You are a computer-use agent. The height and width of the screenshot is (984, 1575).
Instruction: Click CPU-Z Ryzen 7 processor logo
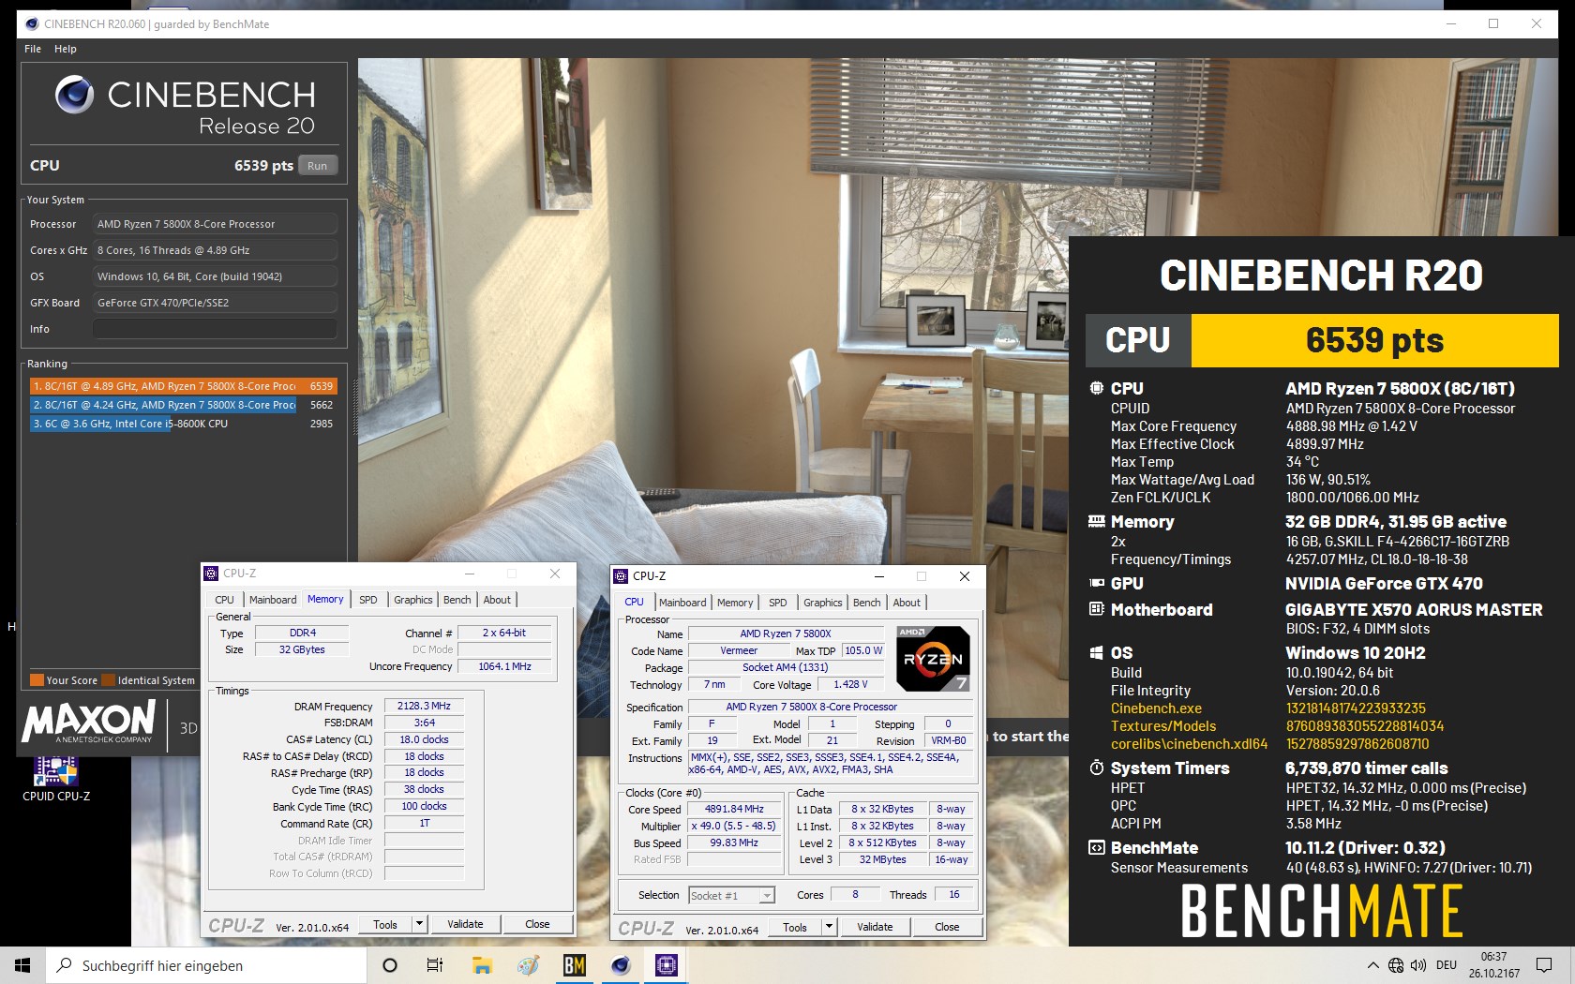pyautogui.click(x=932, y=658)
